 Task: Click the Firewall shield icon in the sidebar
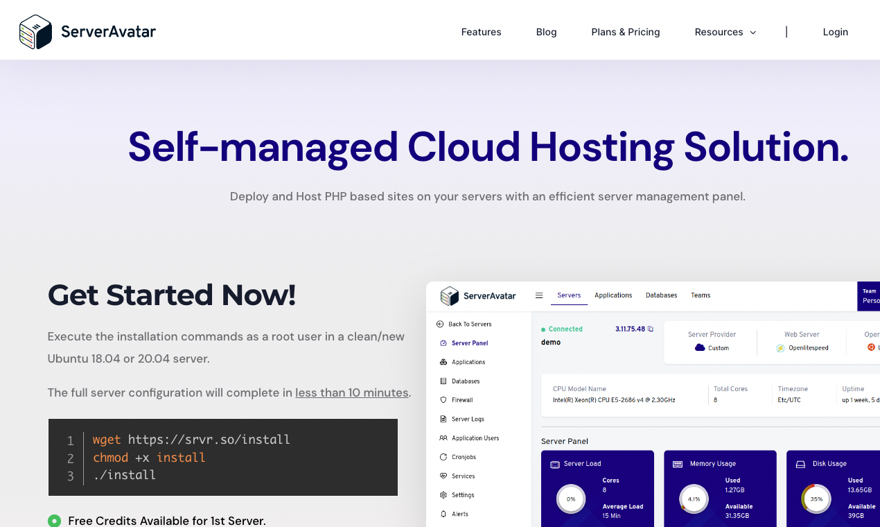coord(443,400)
